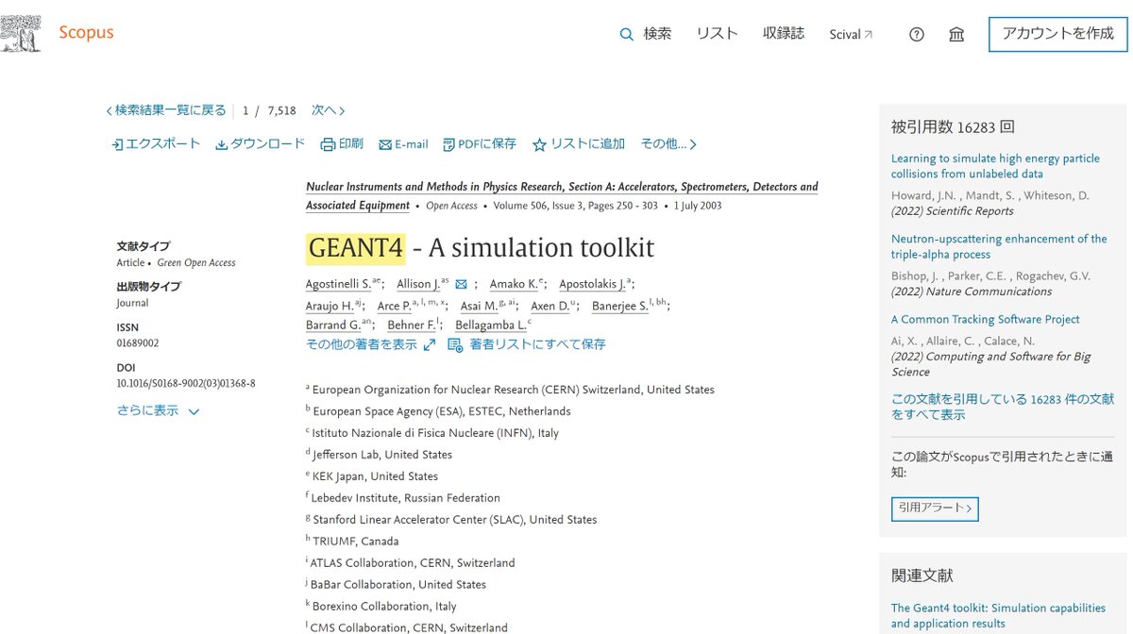Viewport: 1133px width, 634px height.
Task: Click the ISSN value 01689002
Action: pos(138,343)
